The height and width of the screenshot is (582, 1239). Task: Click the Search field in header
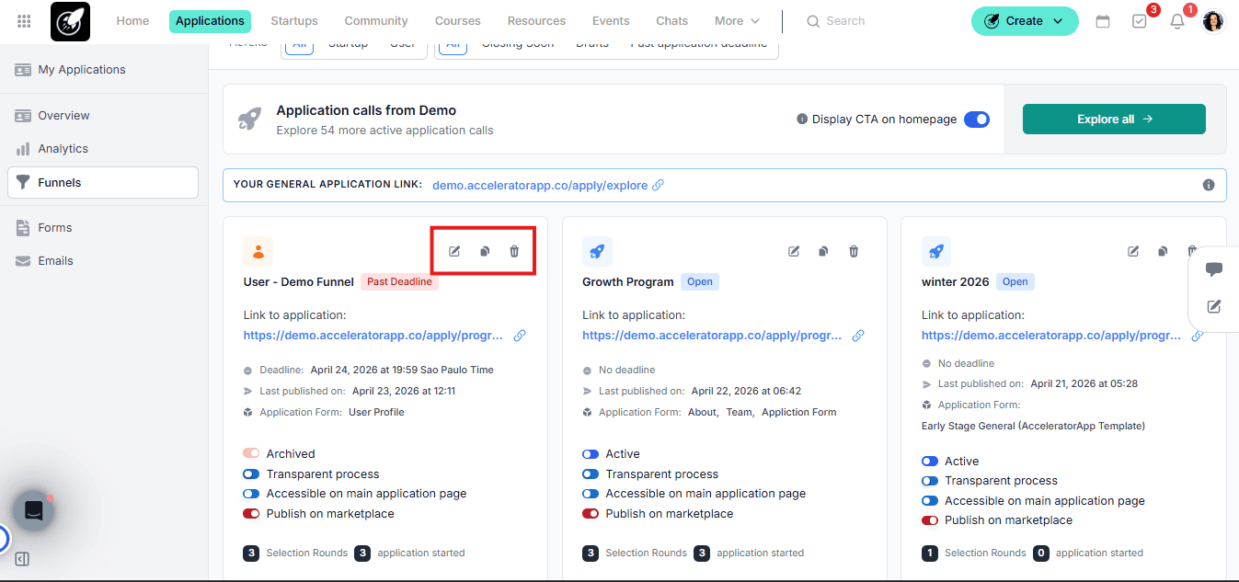844,21
